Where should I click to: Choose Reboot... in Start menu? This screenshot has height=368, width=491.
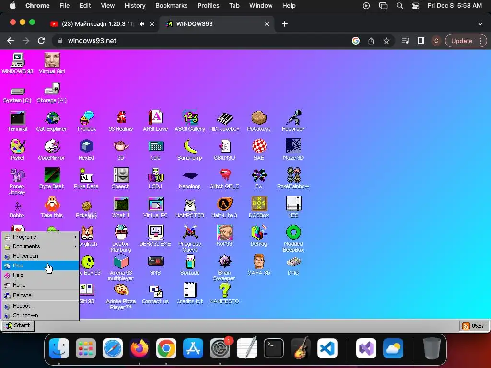point(40,306)
